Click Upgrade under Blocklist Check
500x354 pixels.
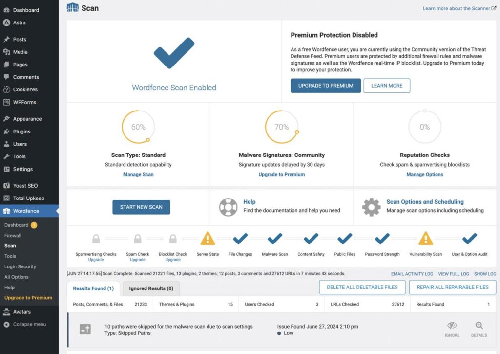coord(173,260)
